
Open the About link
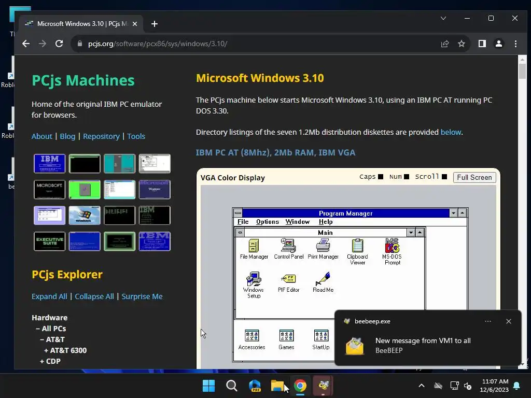pyautogui.click(x=42, y=136)
